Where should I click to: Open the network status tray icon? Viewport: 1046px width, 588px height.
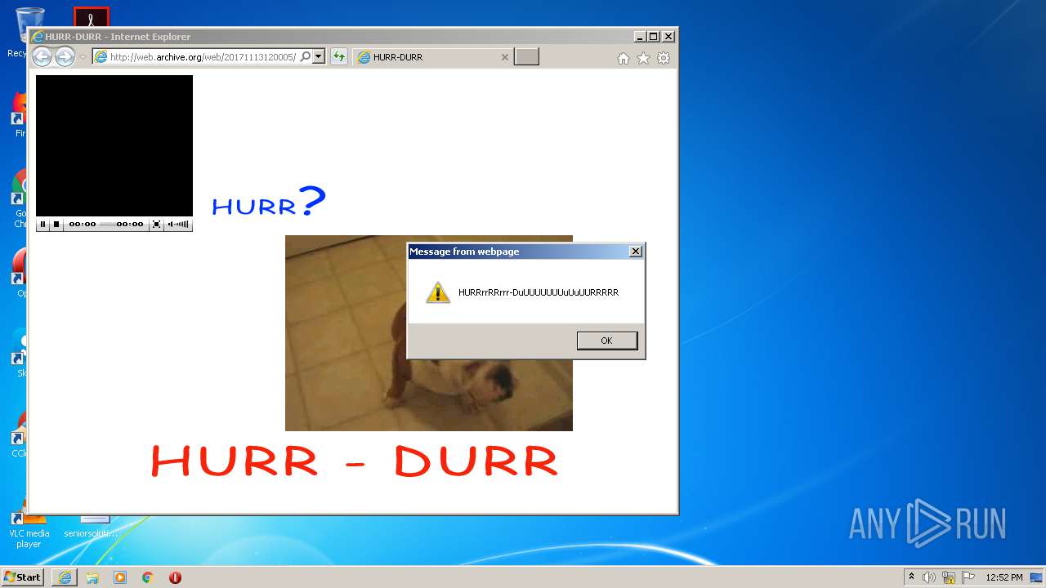coord(949,577)
